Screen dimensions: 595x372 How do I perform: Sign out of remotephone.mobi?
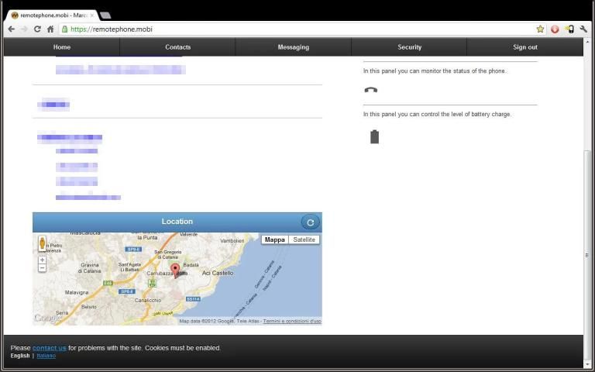pos(524,47)
